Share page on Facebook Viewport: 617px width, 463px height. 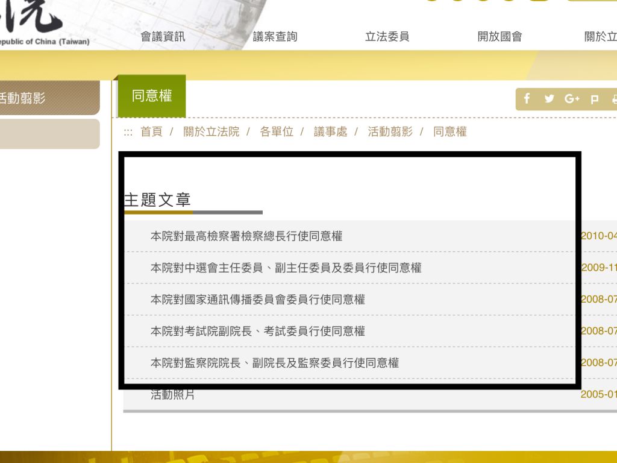pos(527,99)
